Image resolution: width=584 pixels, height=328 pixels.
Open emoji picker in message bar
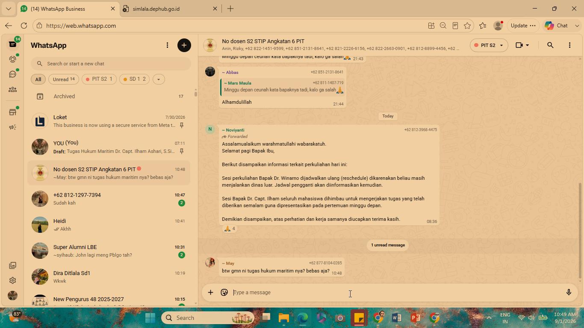tap(224, 293)
